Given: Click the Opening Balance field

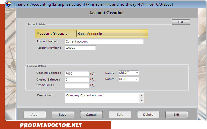Looking at the screenshot, I should point(77,74).
